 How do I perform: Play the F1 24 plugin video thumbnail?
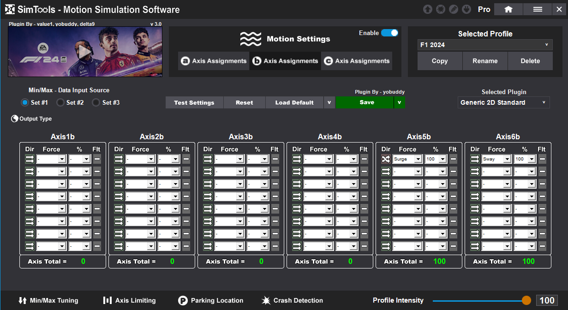(85, 52)
